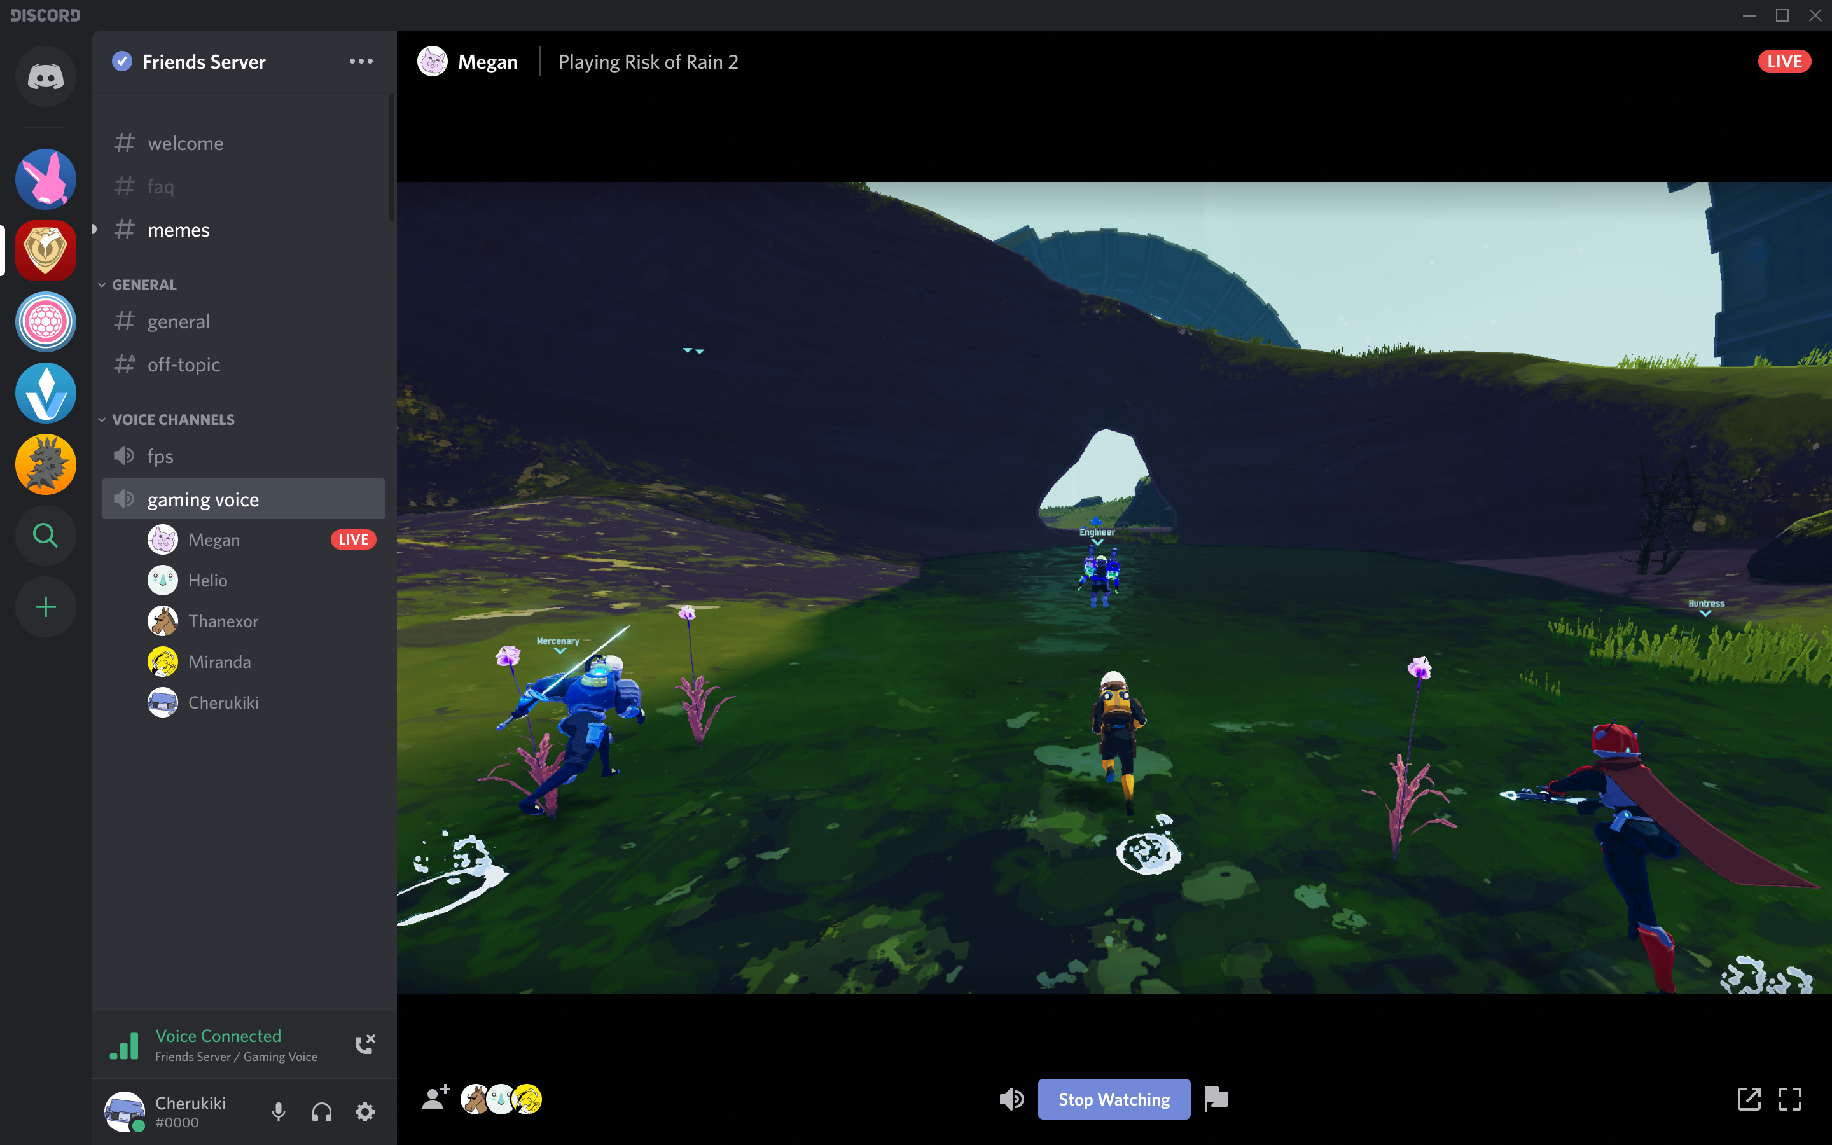
Task: Toggle stream volume speaker icon
Action: [1013, 1099]
